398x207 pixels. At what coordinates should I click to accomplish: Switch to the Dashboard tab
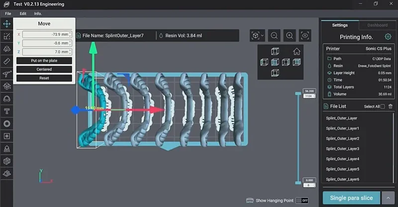(377, 25)
